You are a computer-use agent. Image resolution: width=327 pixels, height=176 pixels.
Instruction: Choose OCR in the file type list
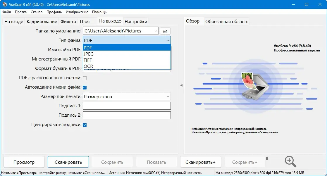click(x=127, y=66)
